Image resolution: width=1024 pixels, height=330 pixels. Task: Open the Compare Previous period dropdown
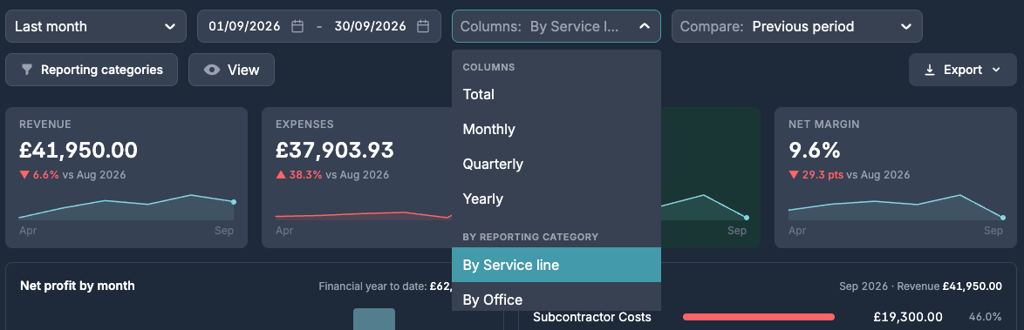(796, 26)
